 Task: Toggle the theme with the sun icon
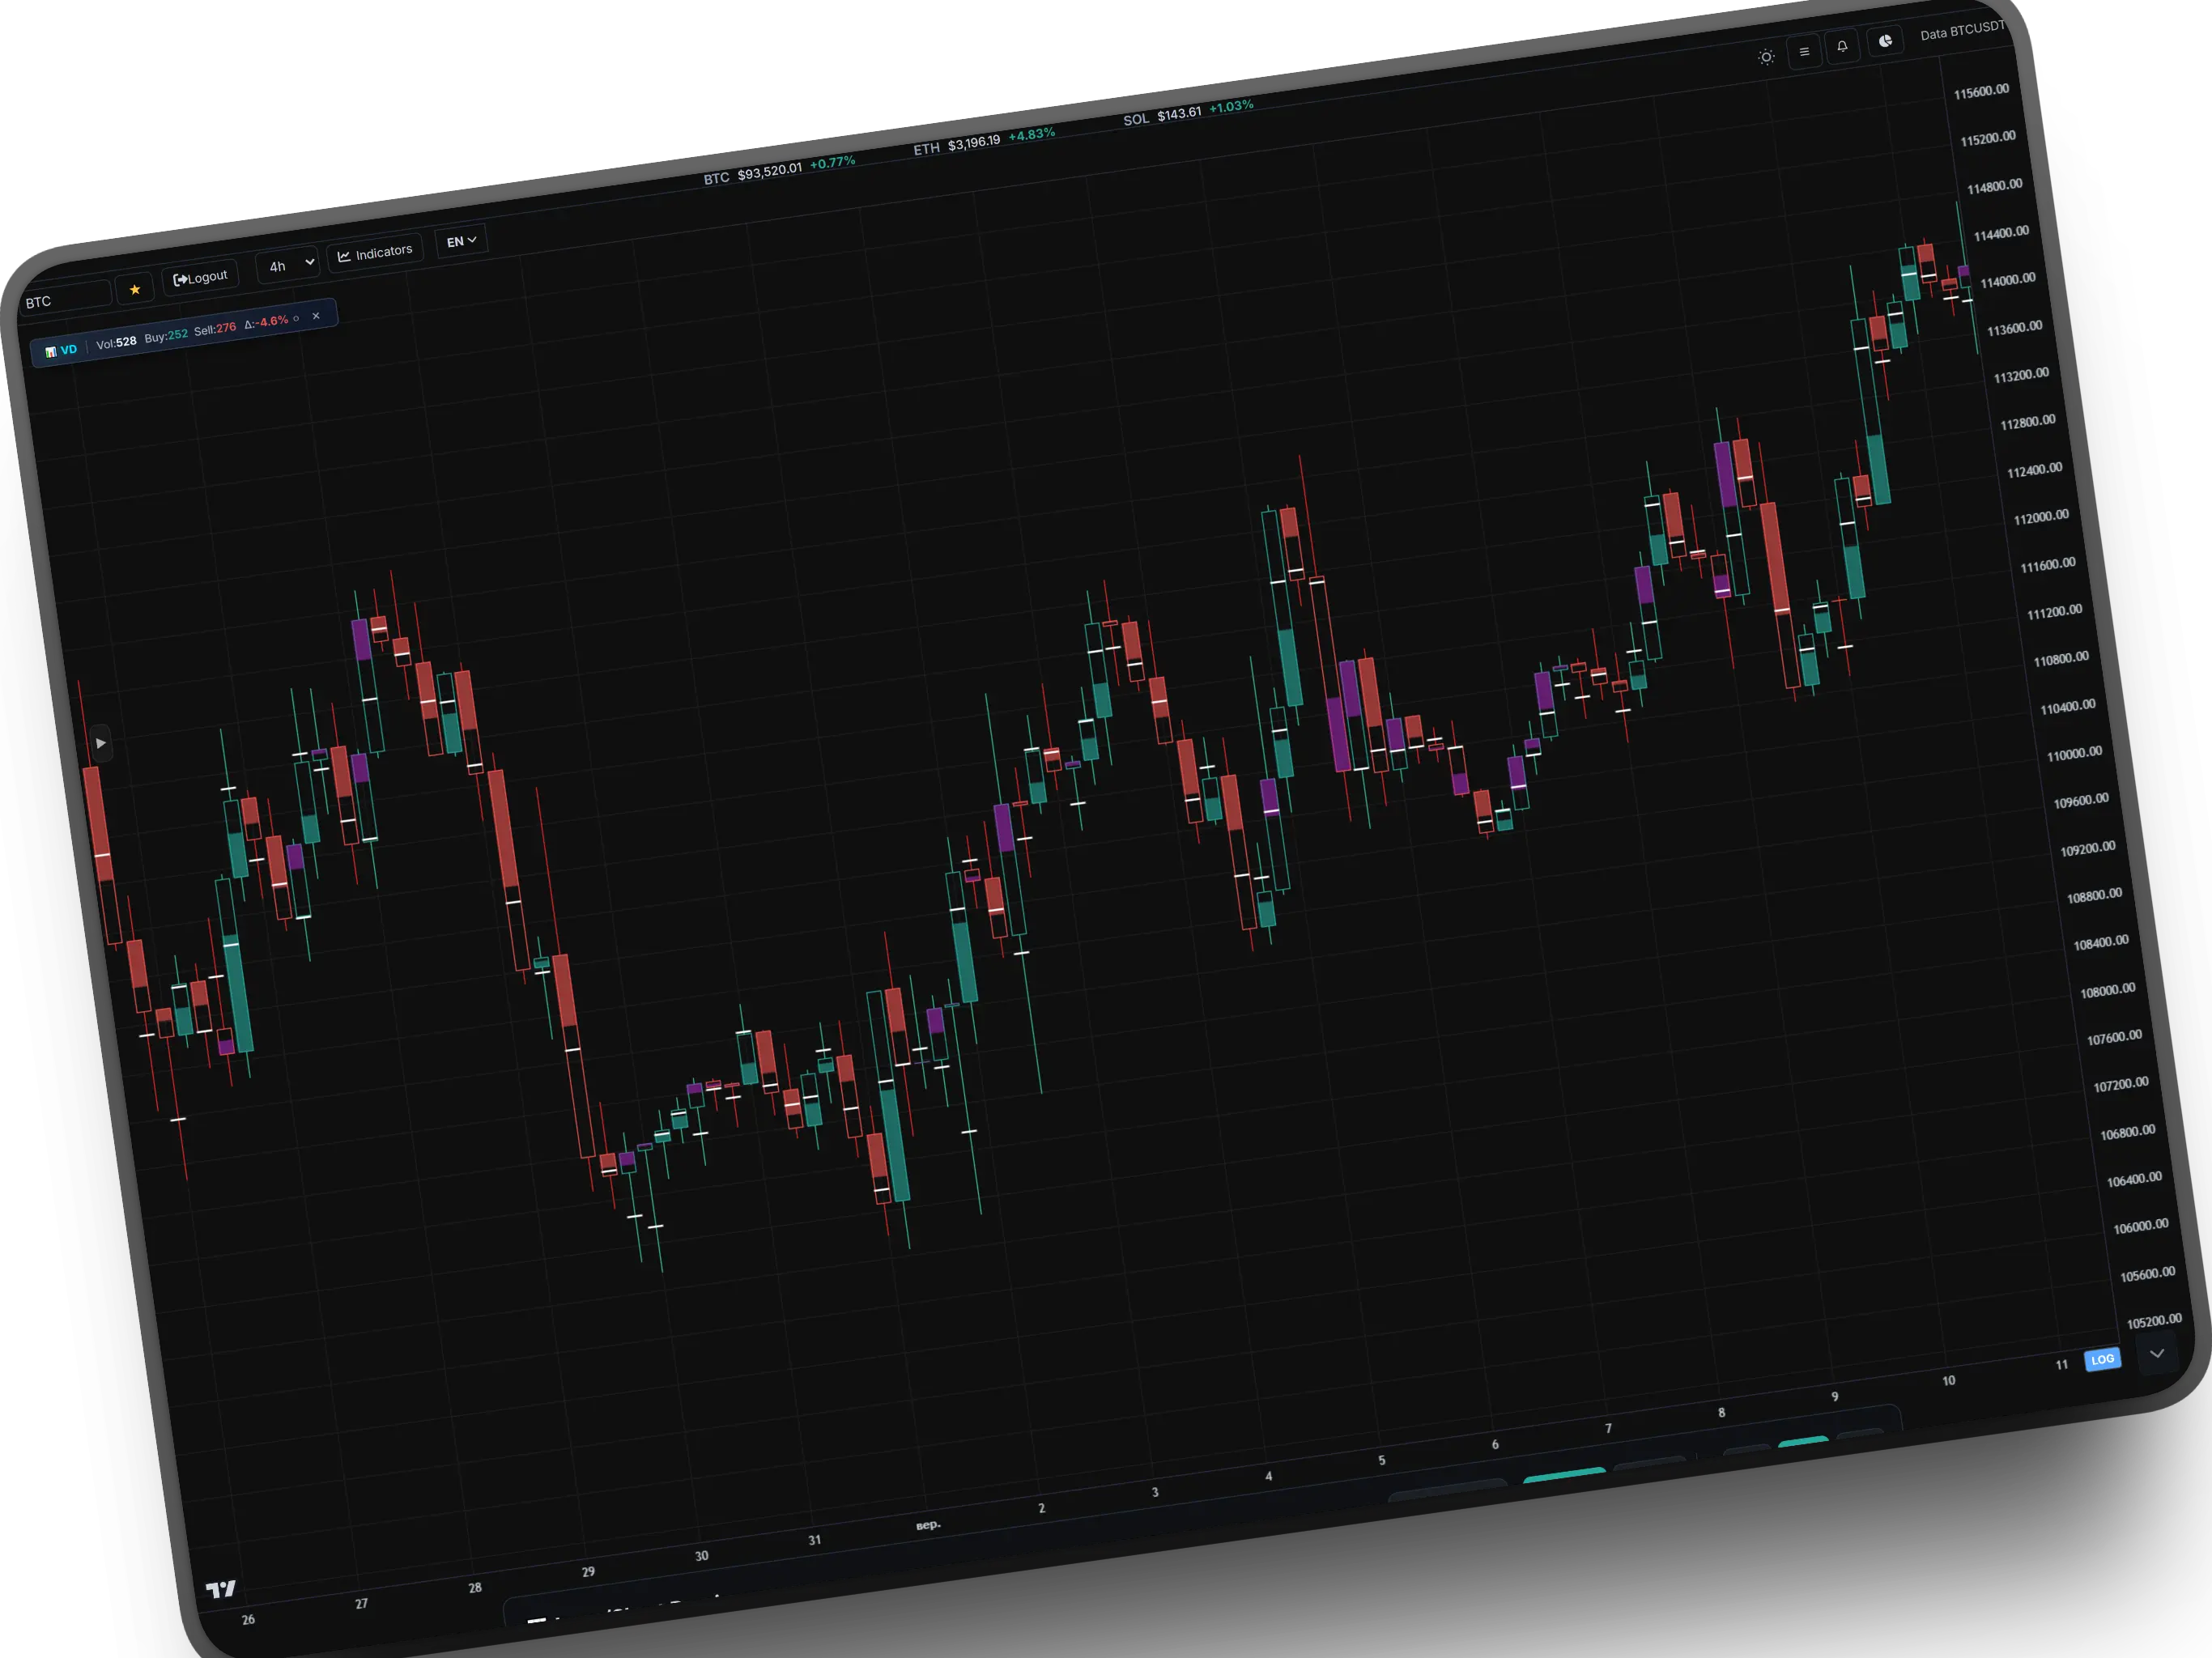tap(1767, 57)
